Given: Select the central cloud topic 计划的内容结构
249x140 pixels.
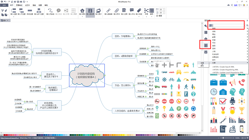Looking at the screenshot, I should [87, 76].
